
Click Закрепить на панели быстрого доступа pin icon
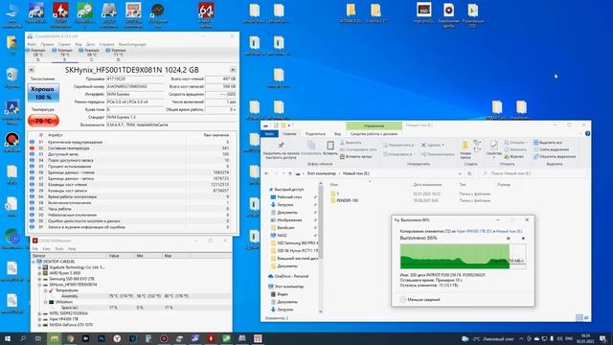tap(281, 146)
